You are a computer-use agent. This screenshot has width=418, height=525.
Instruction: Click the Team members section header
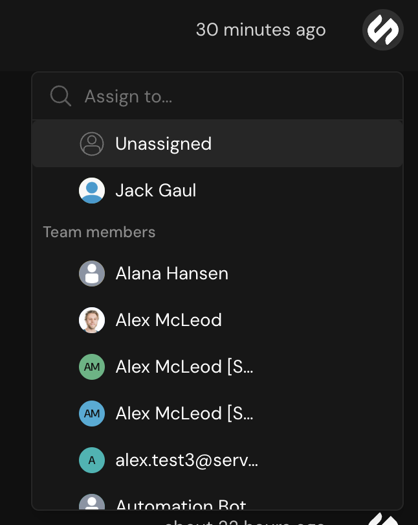(x=99, y=231)
